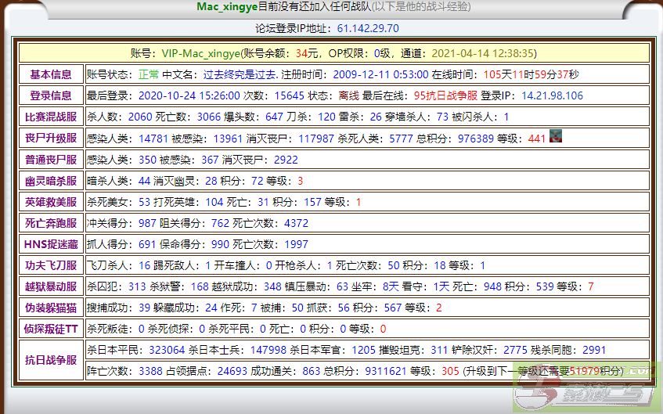Click the 丧尸升级服 server label
Viewport: 663px width, 414px height.
(51, 138)
